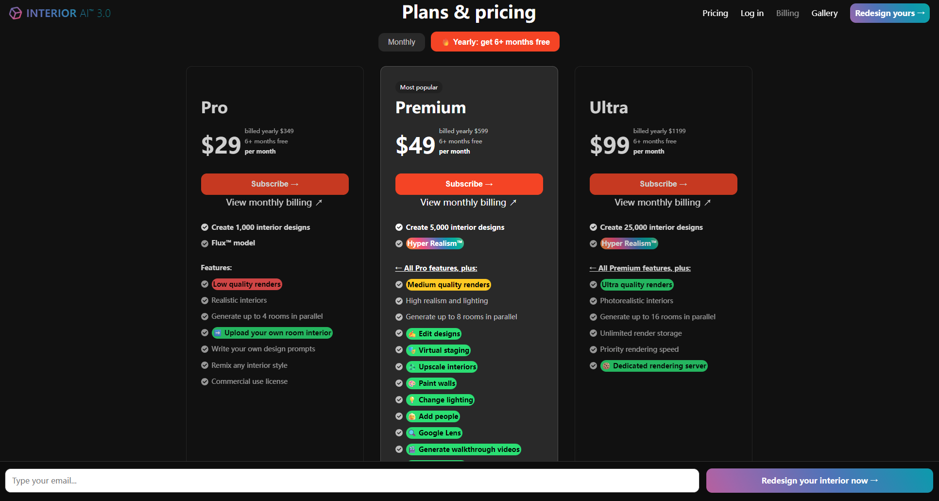Click the Paint walls feature badge

click(x=431, y=383)
